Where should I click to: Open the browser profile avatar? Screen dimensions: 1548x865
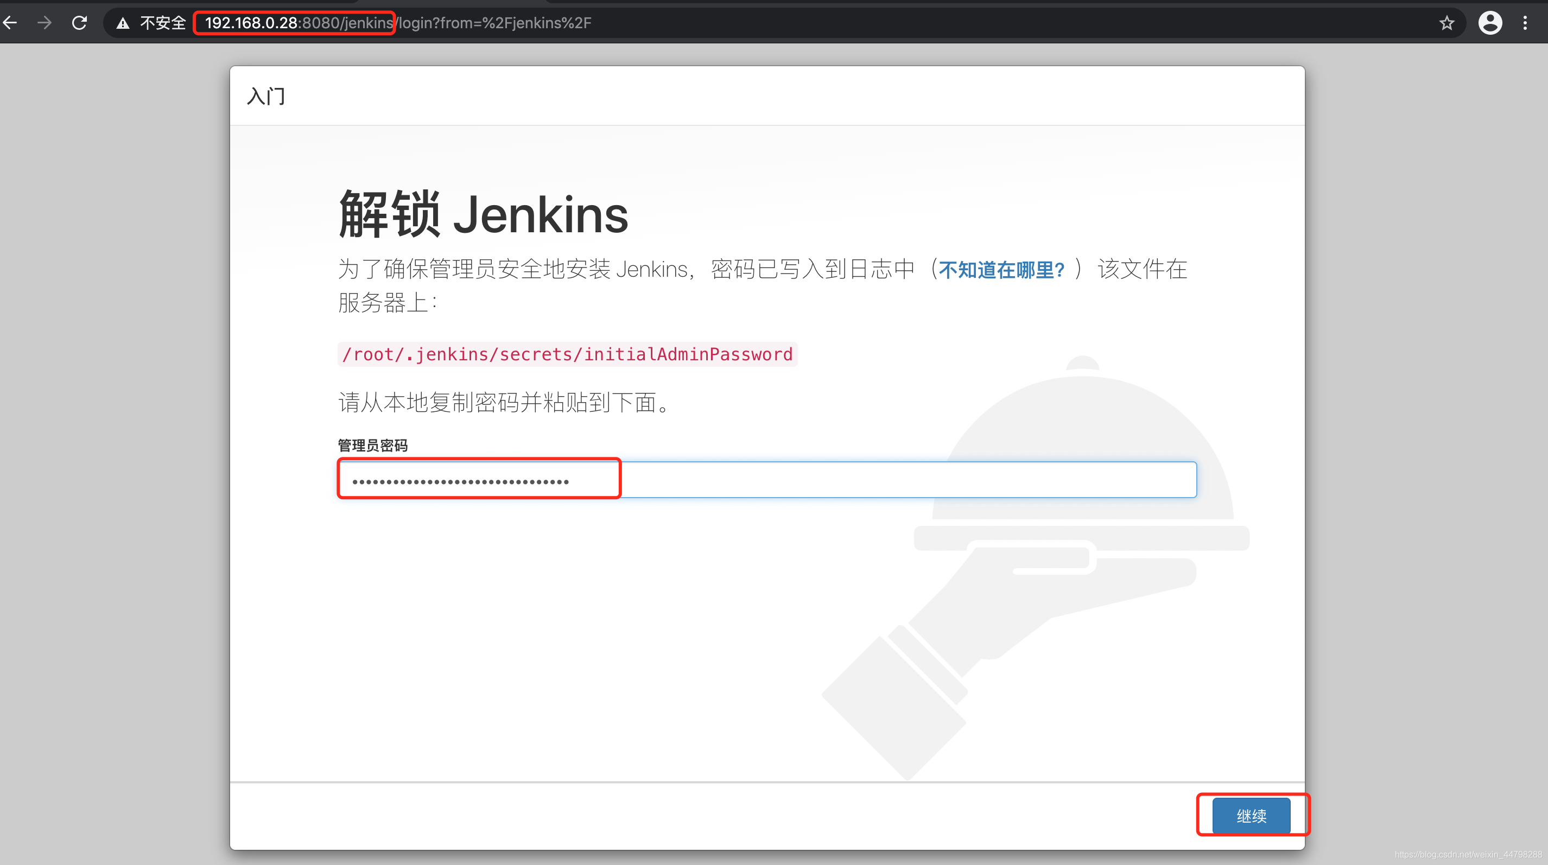1490,23
